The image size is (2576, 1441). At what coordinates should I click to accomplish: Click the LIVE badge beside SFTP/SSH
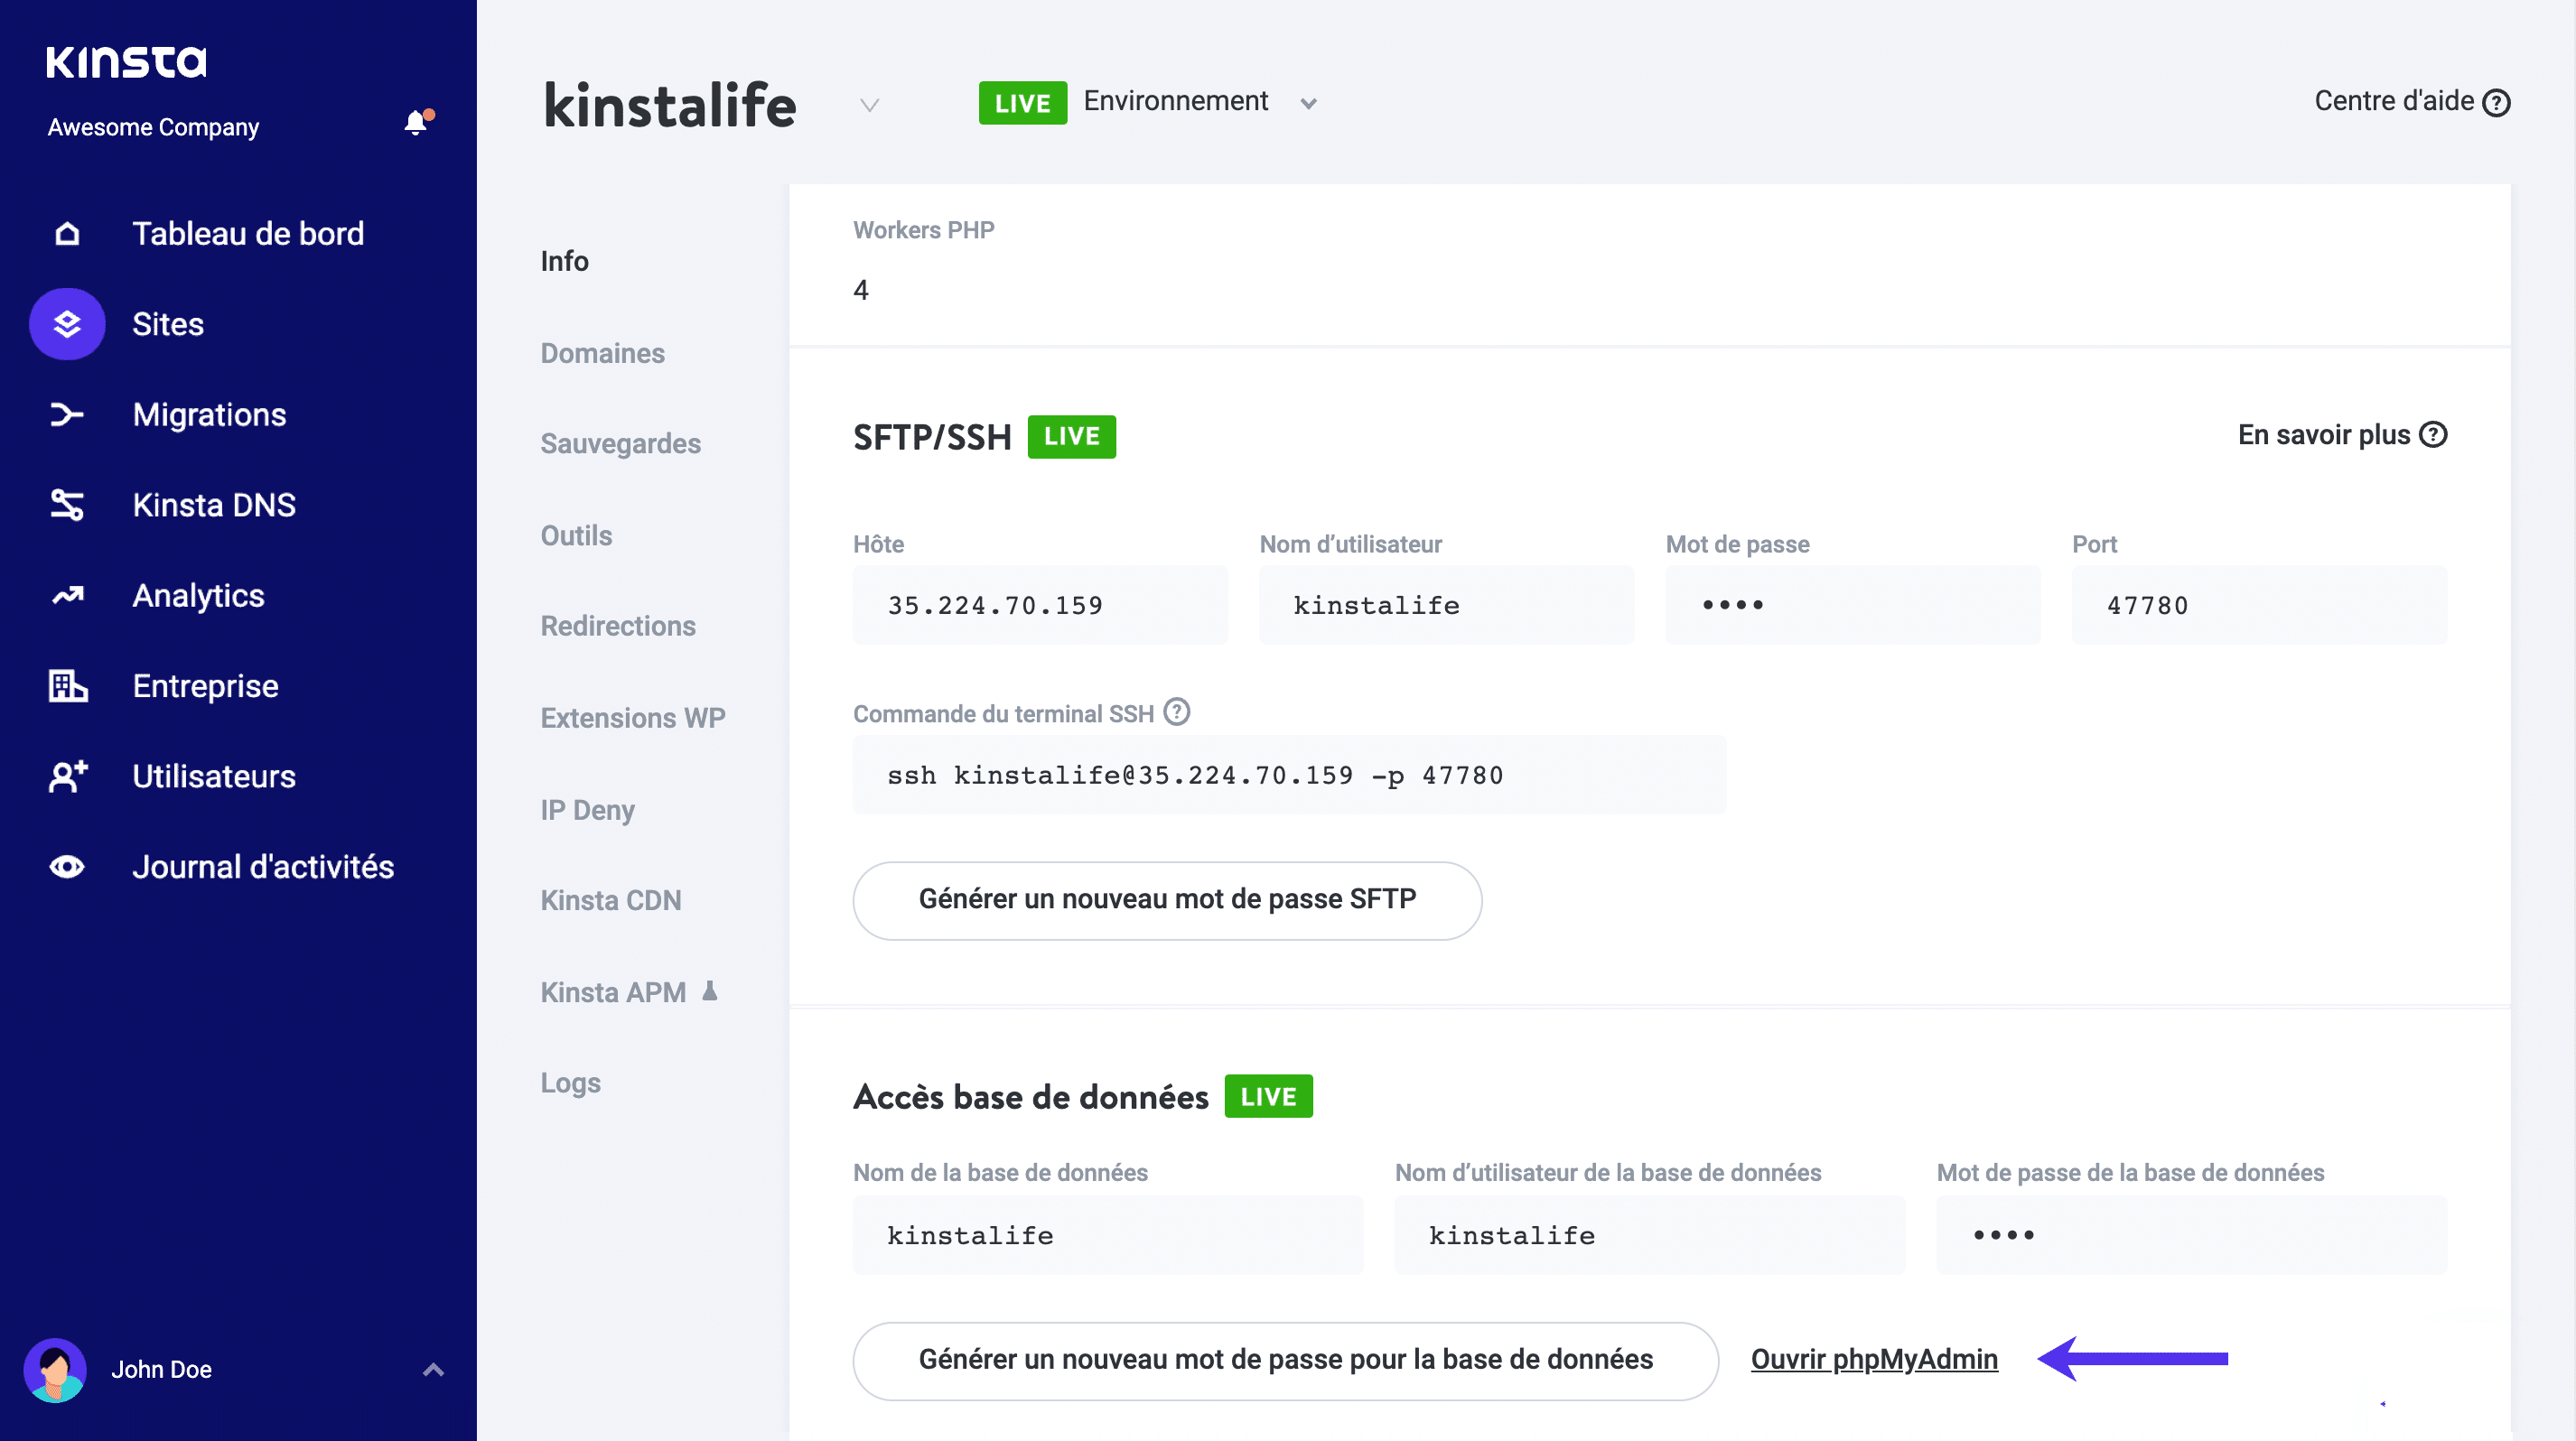(1071, 437)
